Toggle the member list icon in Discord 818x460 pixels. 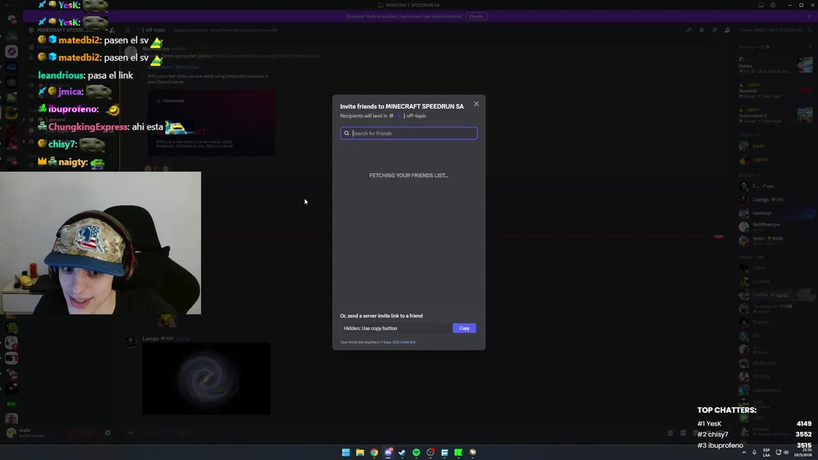pos(727,30)
